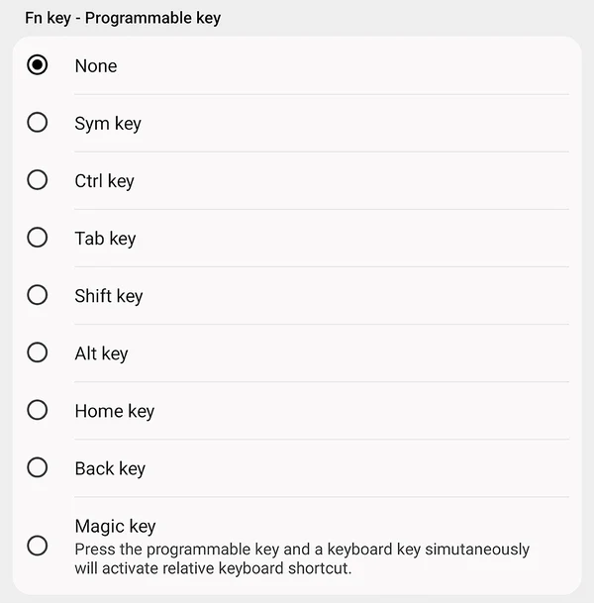Tap the Ctrl key label
The height and width of the screenshot is (603, 594).
[x=104, y=181]
